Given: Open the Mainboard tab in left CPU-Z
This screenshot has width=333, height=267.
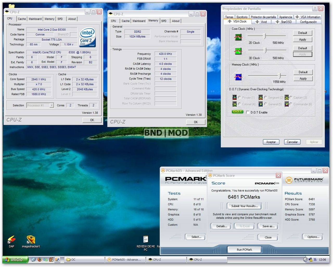Looking at the screenshot, I should (35, 19).
